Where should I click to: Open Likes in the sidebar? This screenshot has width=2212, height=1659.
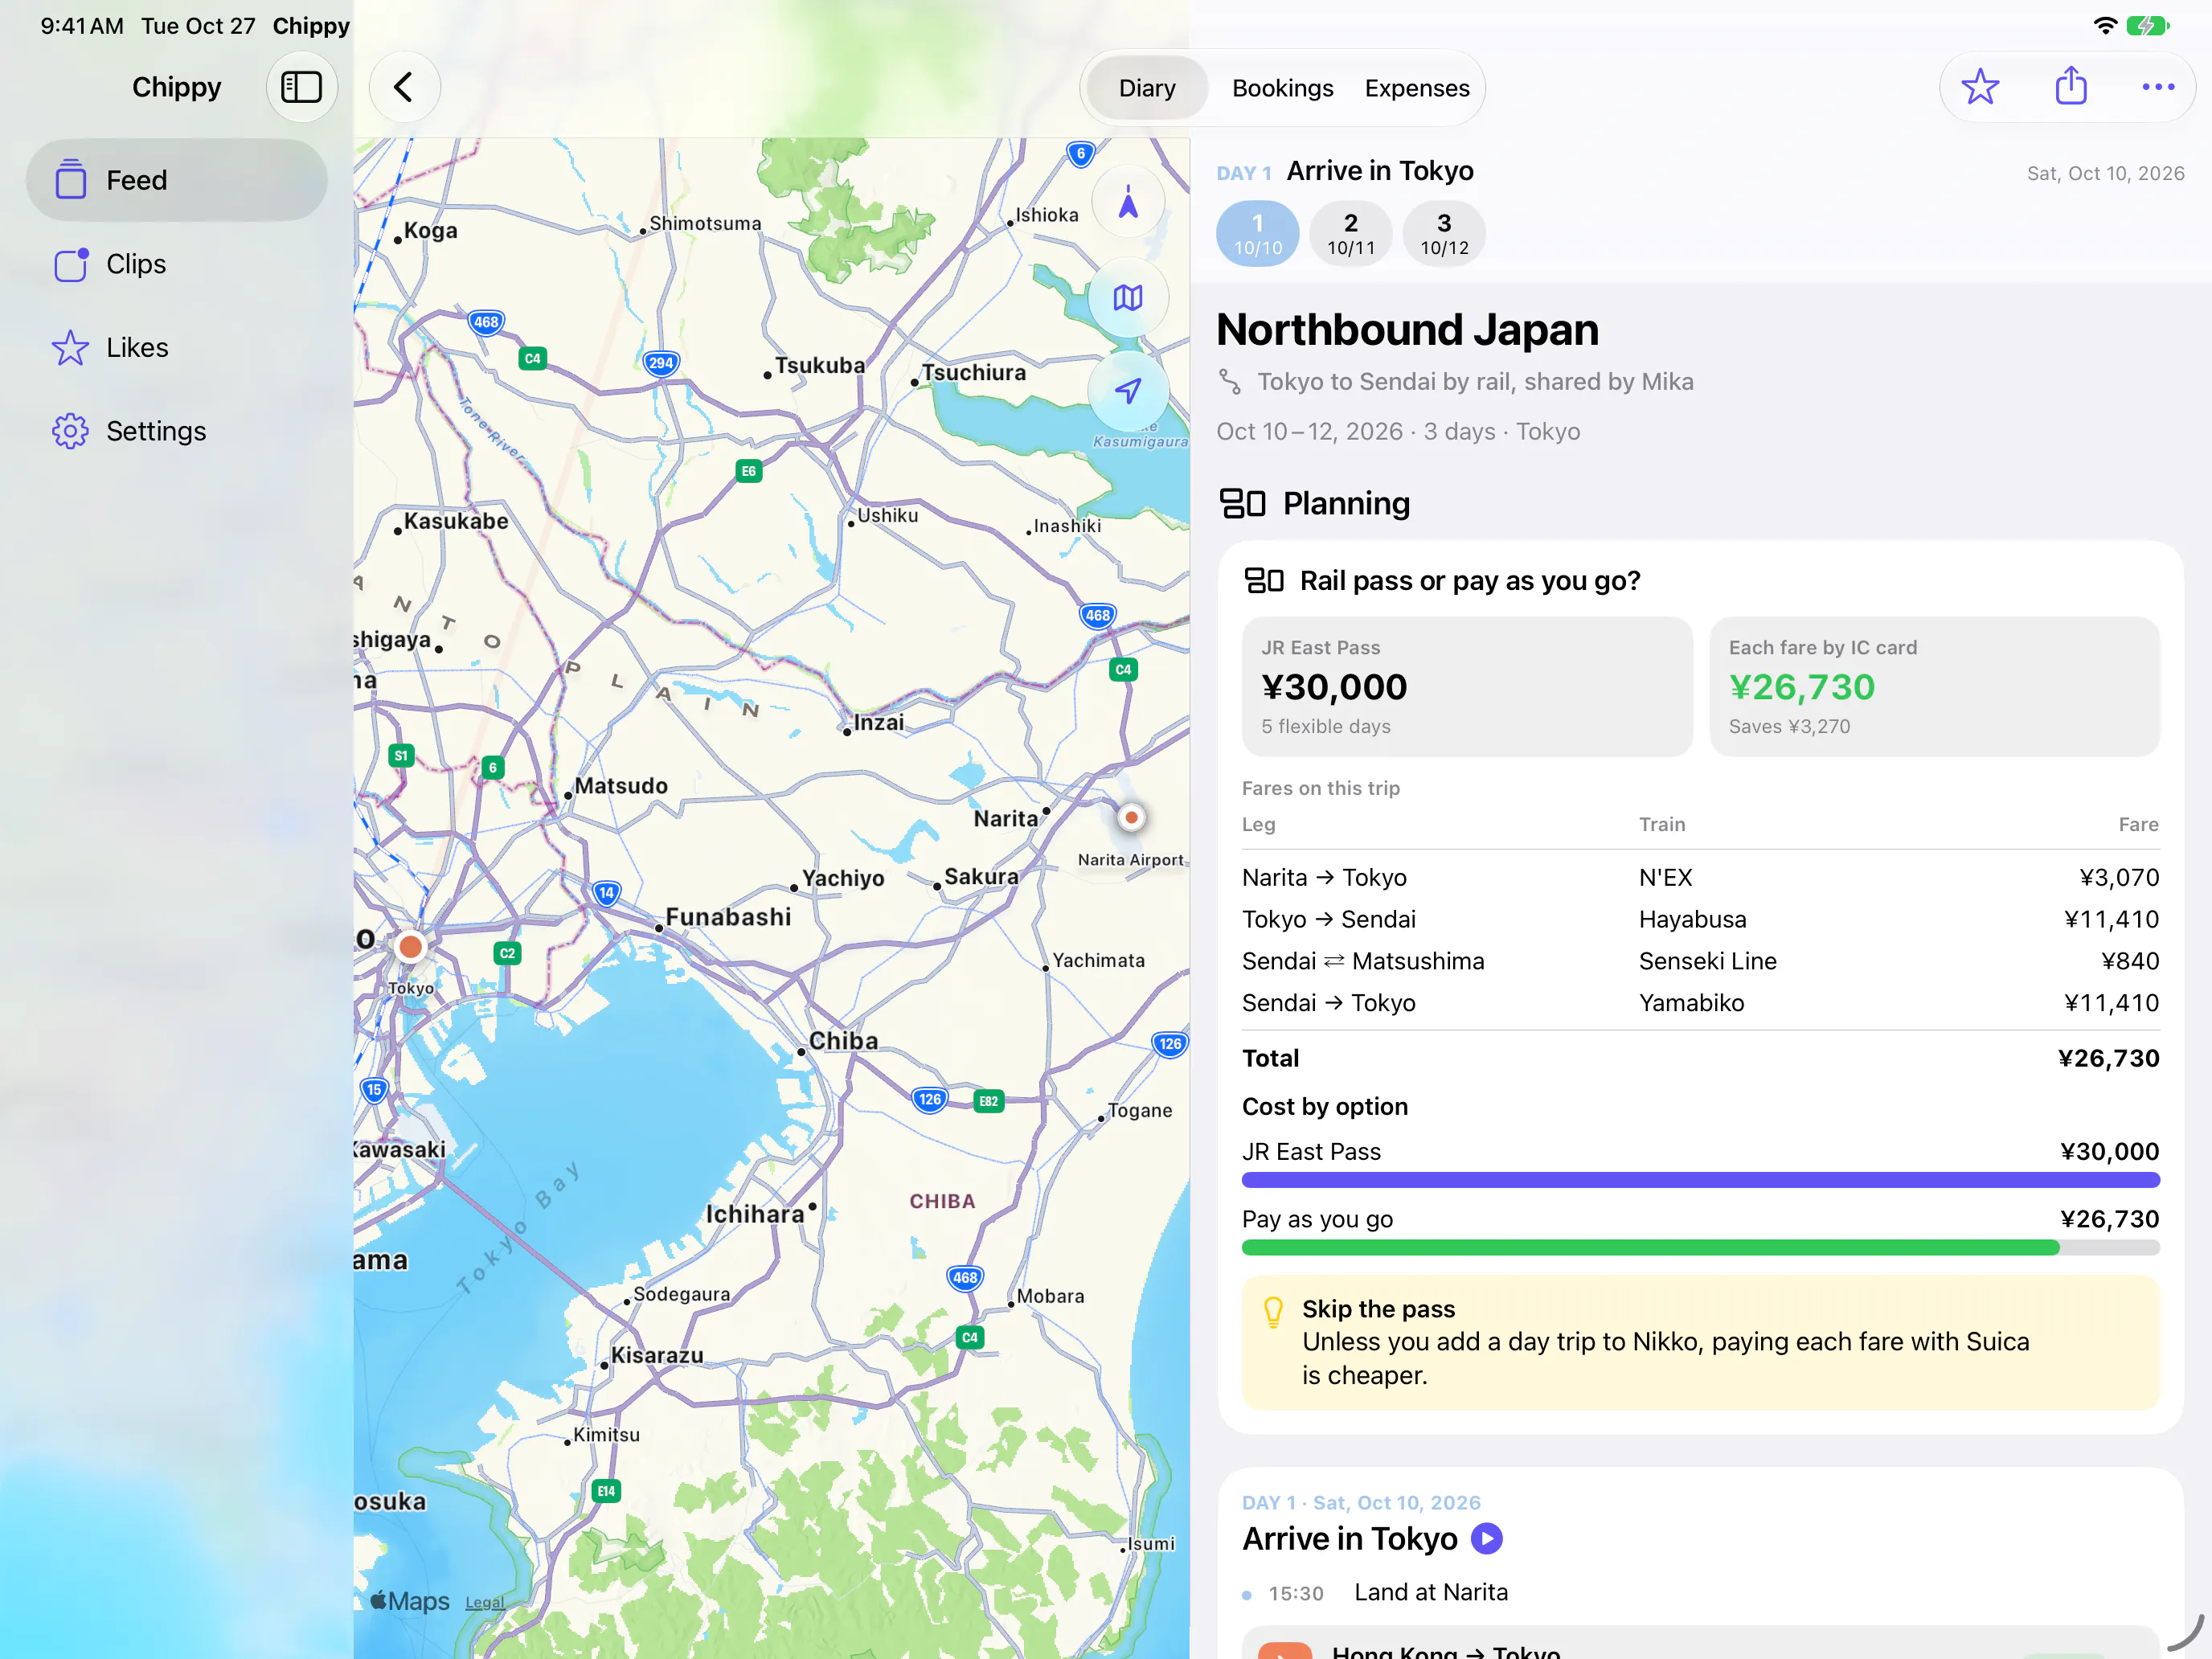(177, 347)
